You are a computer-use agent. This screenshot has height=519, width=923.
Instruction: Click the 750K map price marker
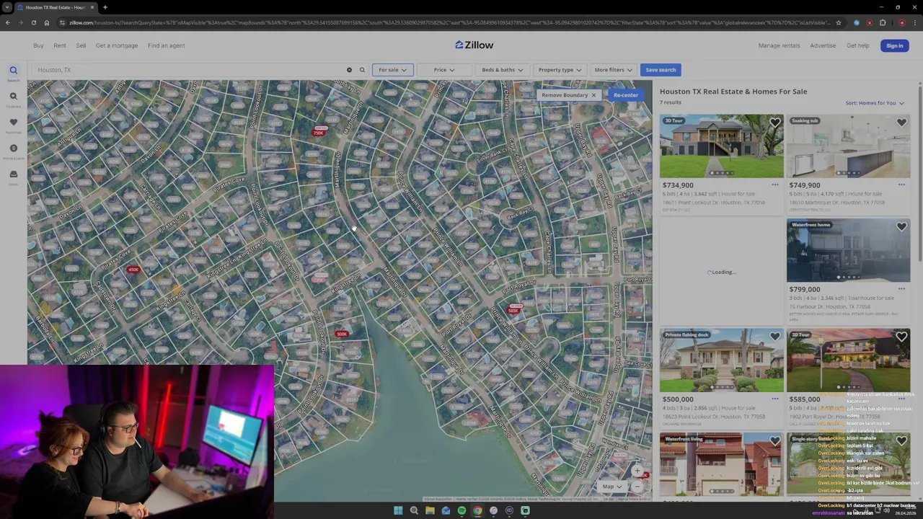319,132
